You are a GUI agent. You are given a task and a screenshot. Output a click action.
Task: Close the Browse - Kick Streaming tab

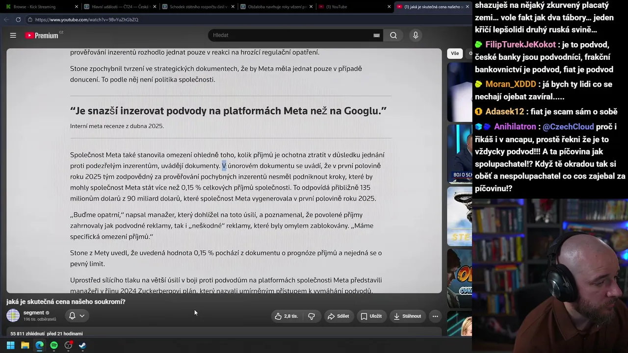coord(77,7)
